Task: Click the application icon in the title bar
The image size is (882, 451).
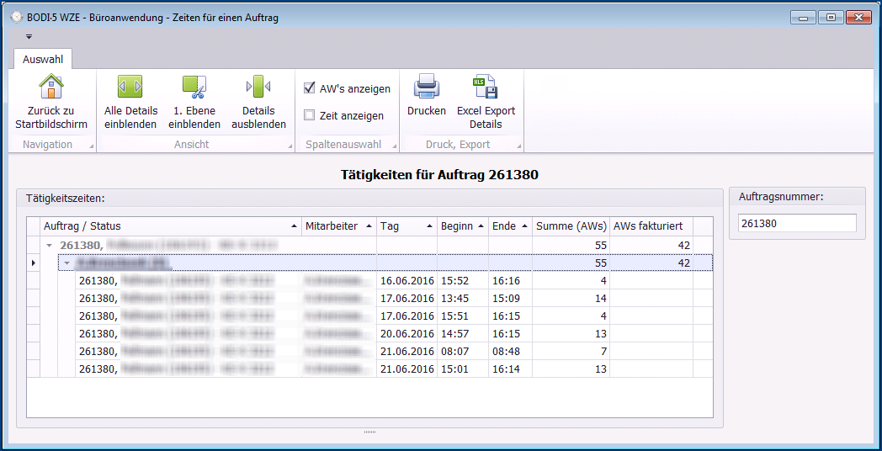Action: tap(16, 17)
